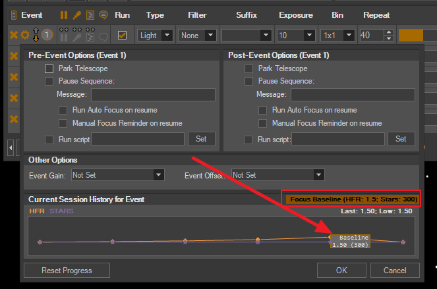The height and width of the screenshot is (289, 437).
Task: Move event 1 up with the arrow
Action: click(36, 30)
